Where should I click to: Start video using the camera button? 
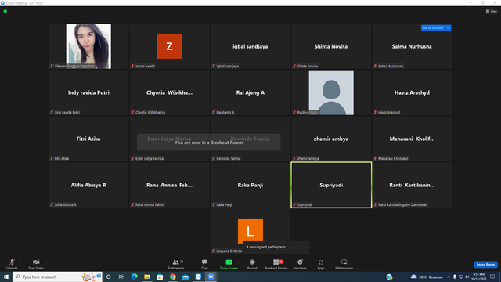(36, 264)
